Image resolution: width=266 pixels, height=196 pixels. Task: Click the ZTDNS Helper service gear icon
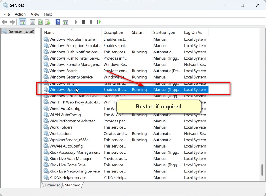point(46,177)
